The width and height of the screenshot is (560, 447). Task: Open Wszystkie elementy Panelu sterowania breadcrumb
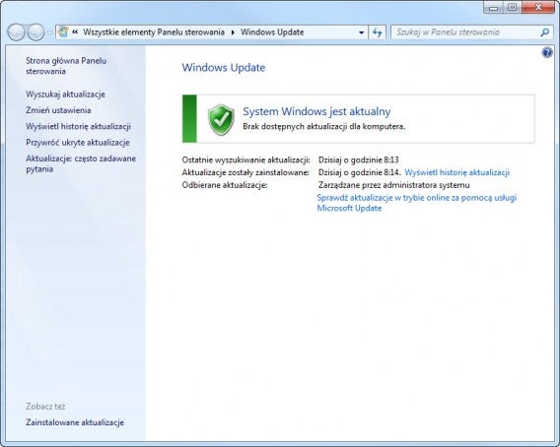coord(154,32)
